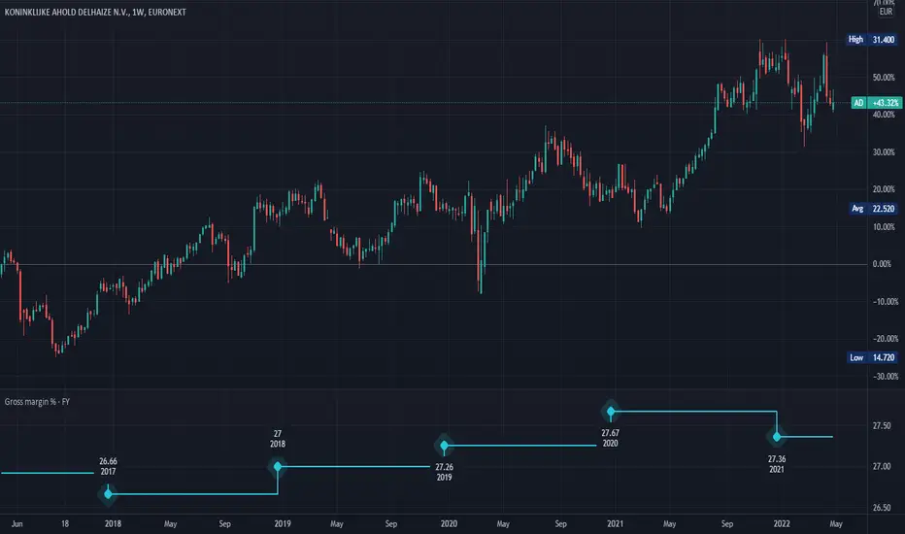Click the KONINKLIJKE AHOLD DELHAIZE N.V. chart title
The height and width of the screenshot is (534, 905).
(x=95, y=12)
